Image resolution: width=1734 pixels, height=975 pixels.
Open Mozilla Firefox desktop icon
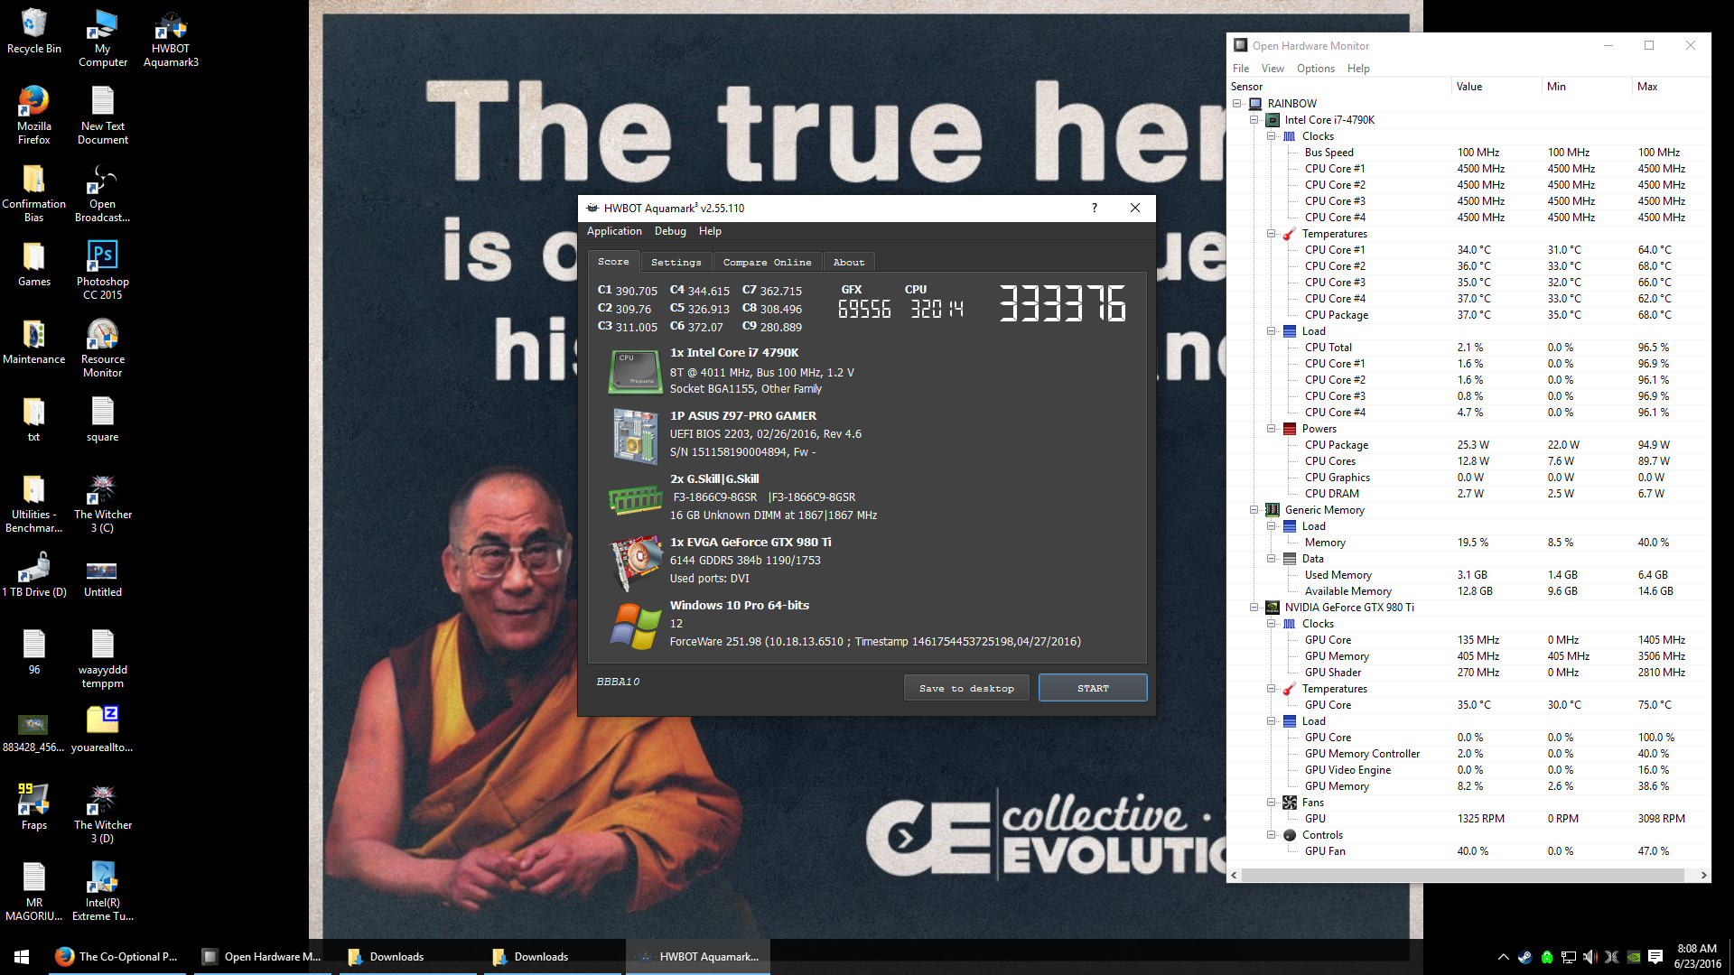tap(34, 115)
